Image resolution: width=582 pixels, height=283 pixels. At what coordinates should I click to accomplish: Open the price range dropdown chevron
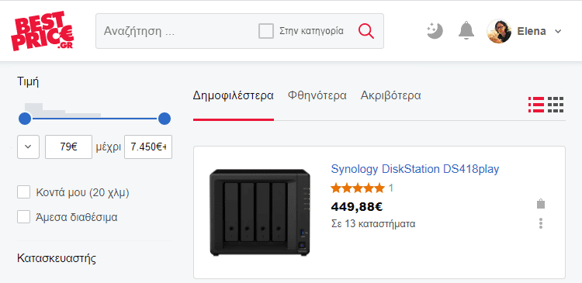tap(28, 147)
